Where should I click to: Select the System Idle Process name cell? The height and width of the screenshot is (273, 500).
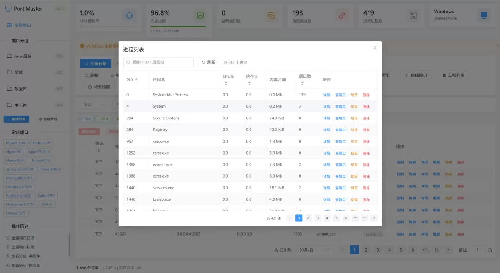[x=170, y=95]
